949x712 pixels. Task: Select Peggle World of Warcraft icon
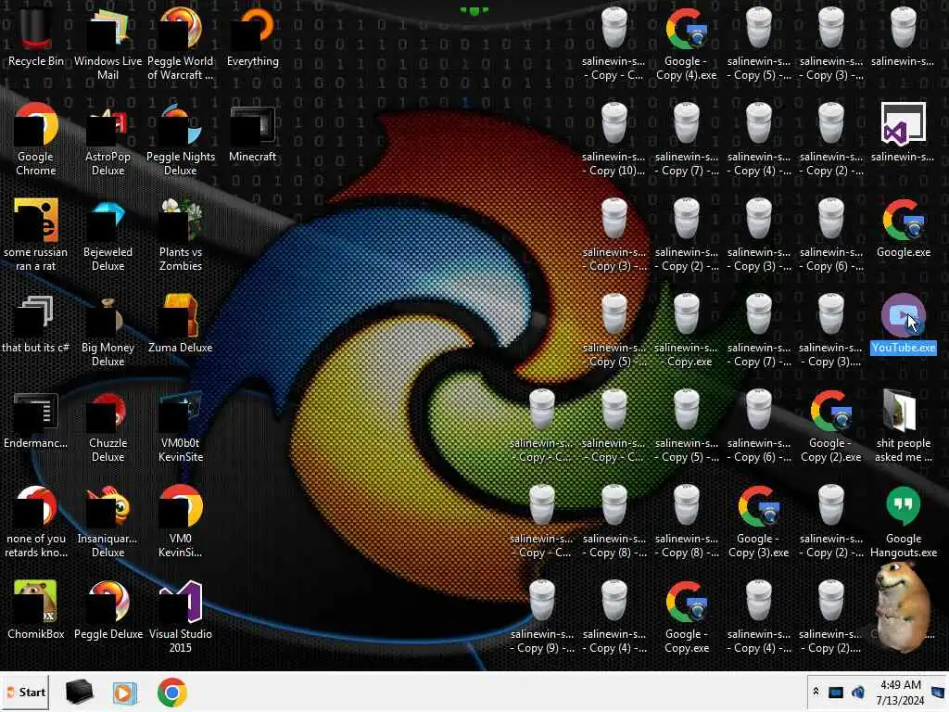(x=181, y=44)
